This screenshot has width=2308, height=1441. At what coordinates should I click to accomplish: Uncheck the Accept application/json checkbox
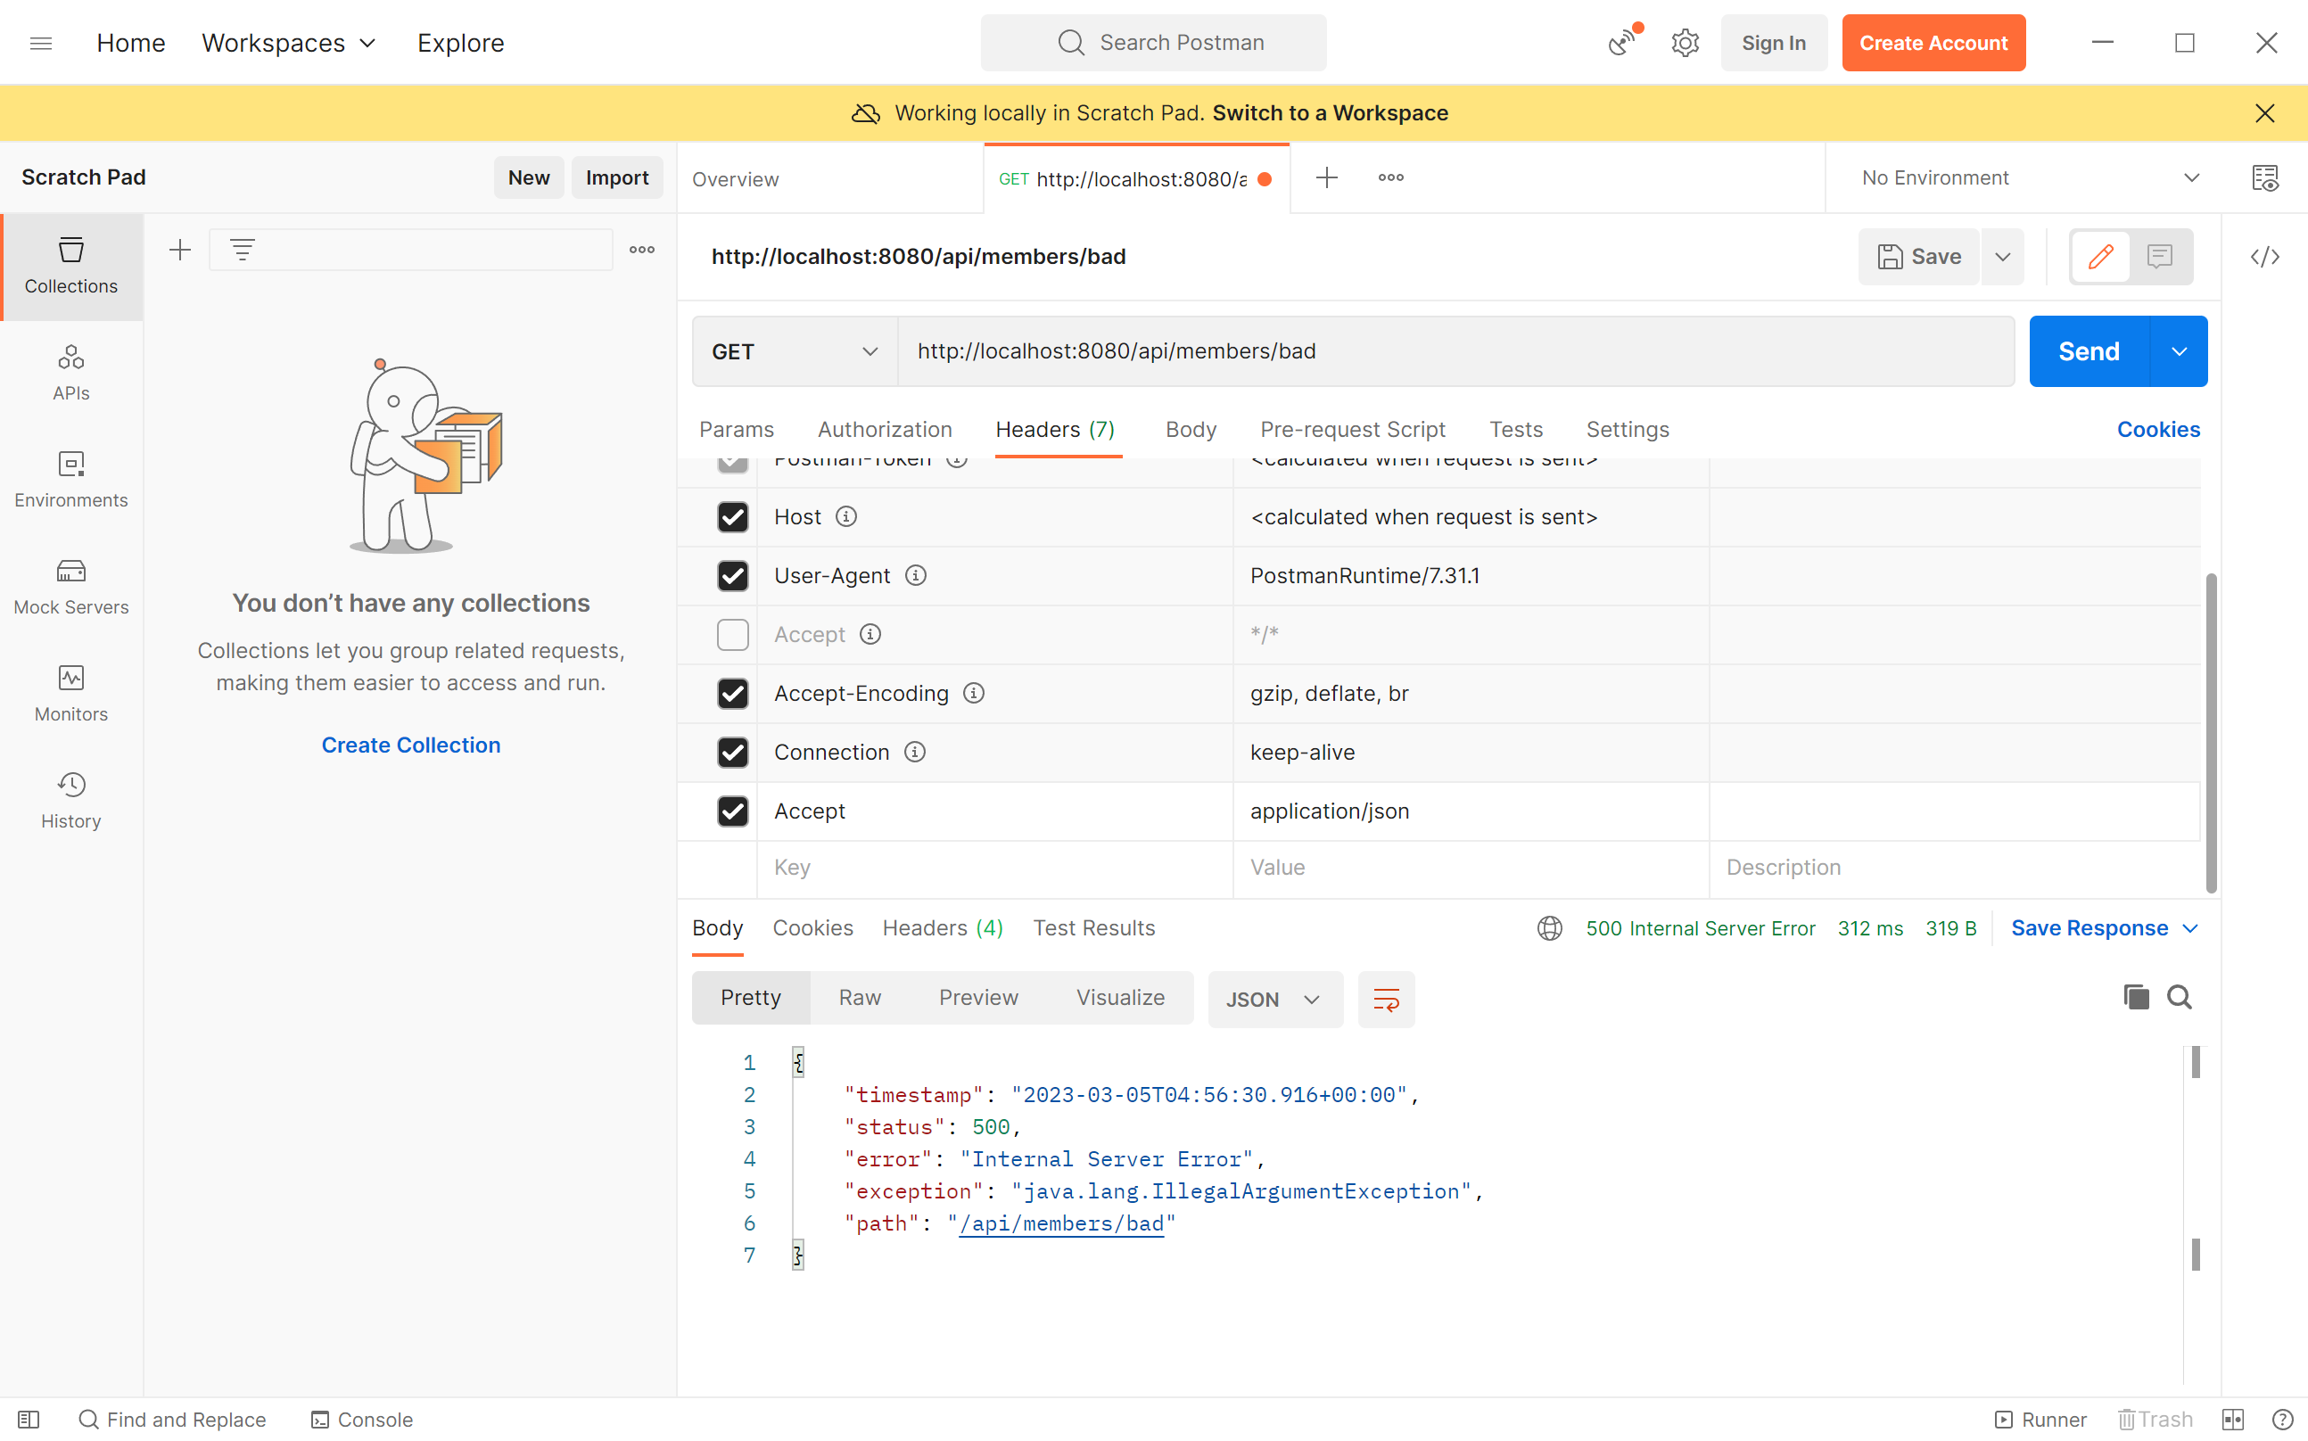[x=733, y=811]
